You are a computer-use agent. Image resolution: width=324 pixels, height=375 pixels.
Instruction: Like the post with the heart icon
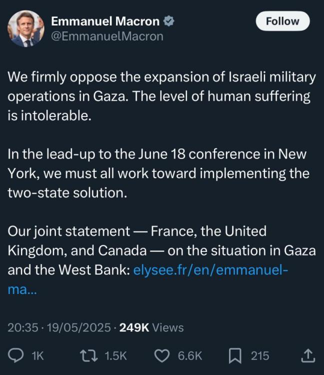(x=161, y=355)
